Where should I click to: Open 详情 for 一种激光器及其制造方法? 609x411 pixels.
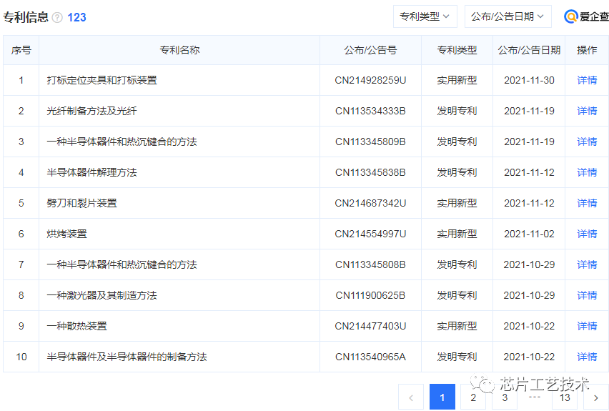(587, 295)
